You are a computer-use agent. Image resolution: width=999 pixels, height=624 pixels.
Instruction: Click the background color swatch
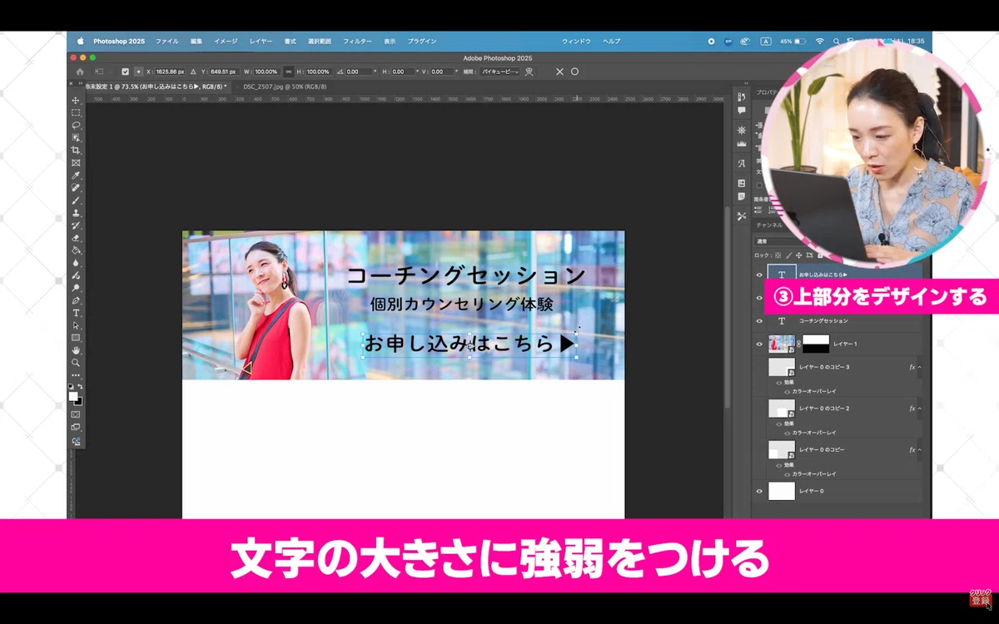pos(78,402)
